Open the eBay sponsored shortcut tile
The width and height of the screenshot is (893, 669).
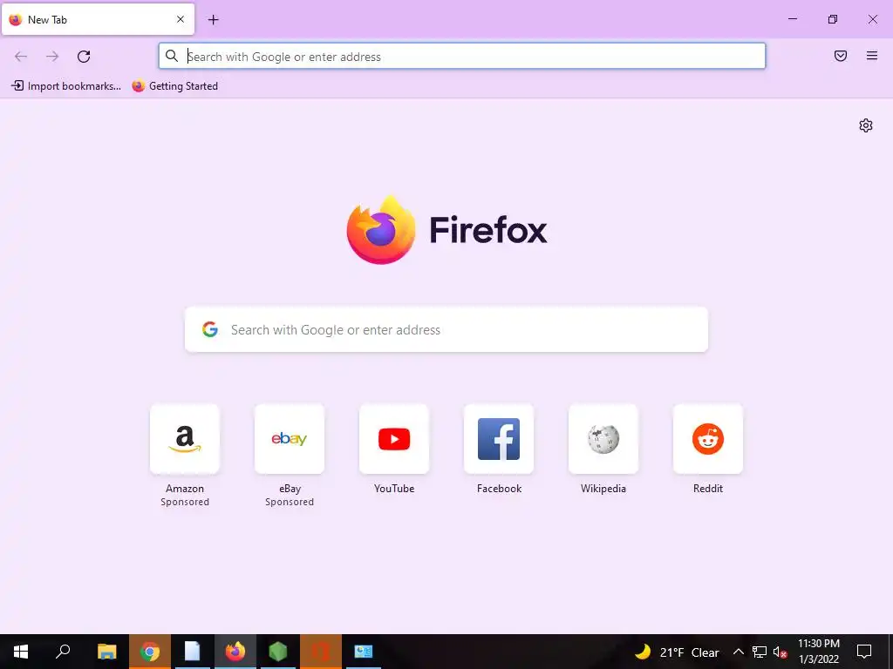pos(290,439)
